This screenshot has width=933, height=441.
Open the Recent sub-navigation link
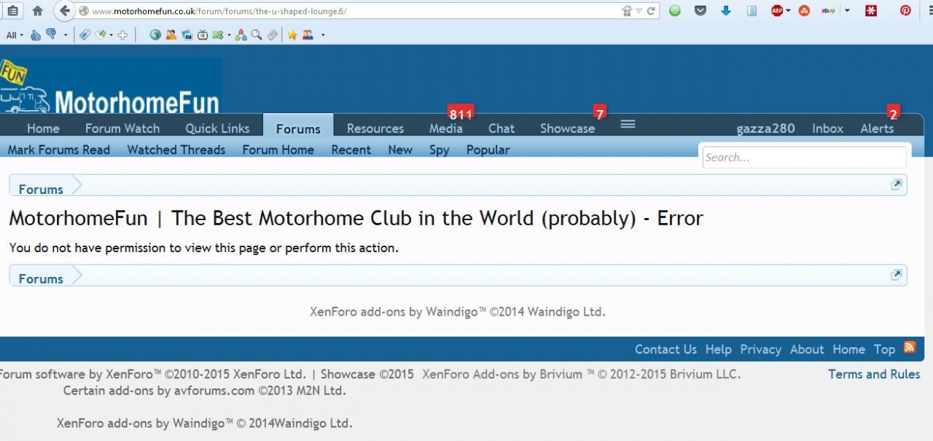tap(351, 149)
